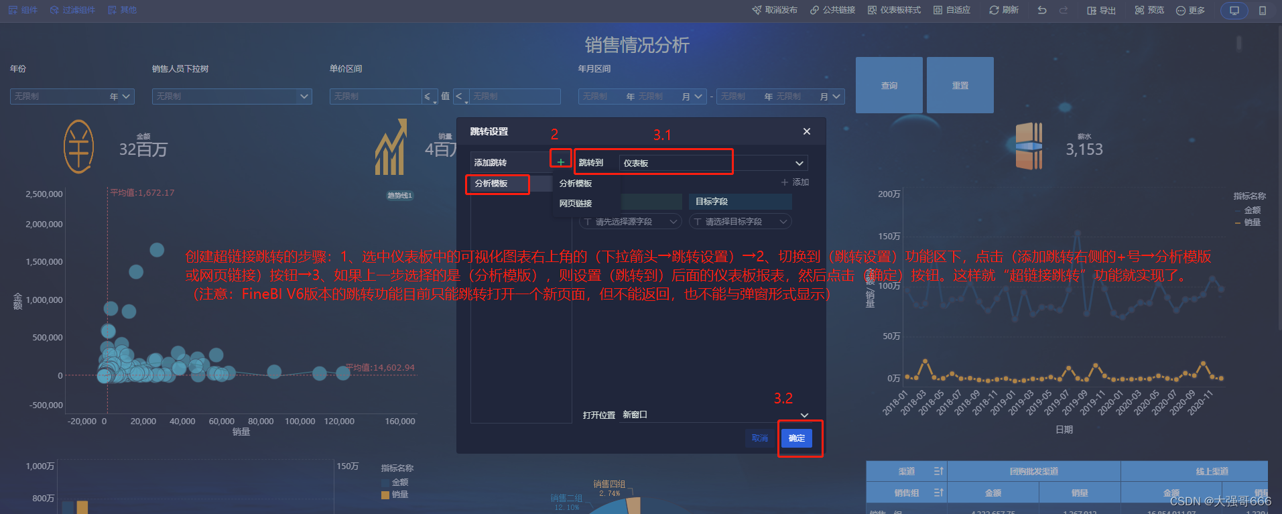Viewport: 1282px width, 514px height.
Task: Click the 趋势线1 label in scatter chart
Action: 400,196
